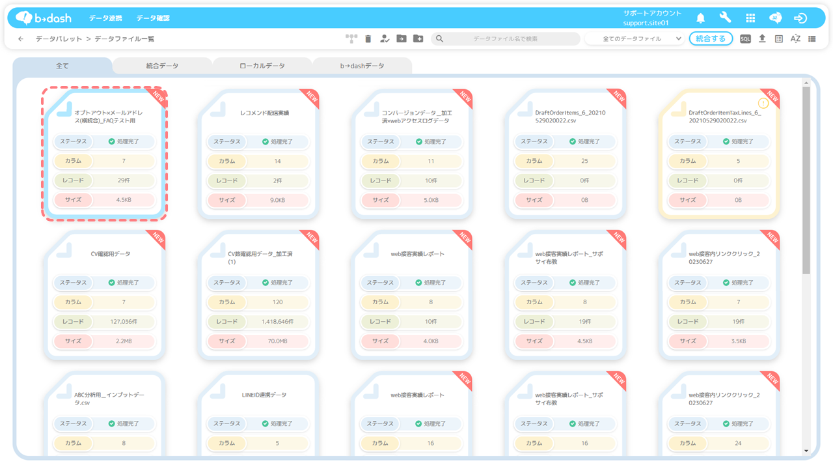Click the warning icon on DraftOrderItemTaxLines card
This screenshot has width=833, height=469.
[x=763, y=103]
